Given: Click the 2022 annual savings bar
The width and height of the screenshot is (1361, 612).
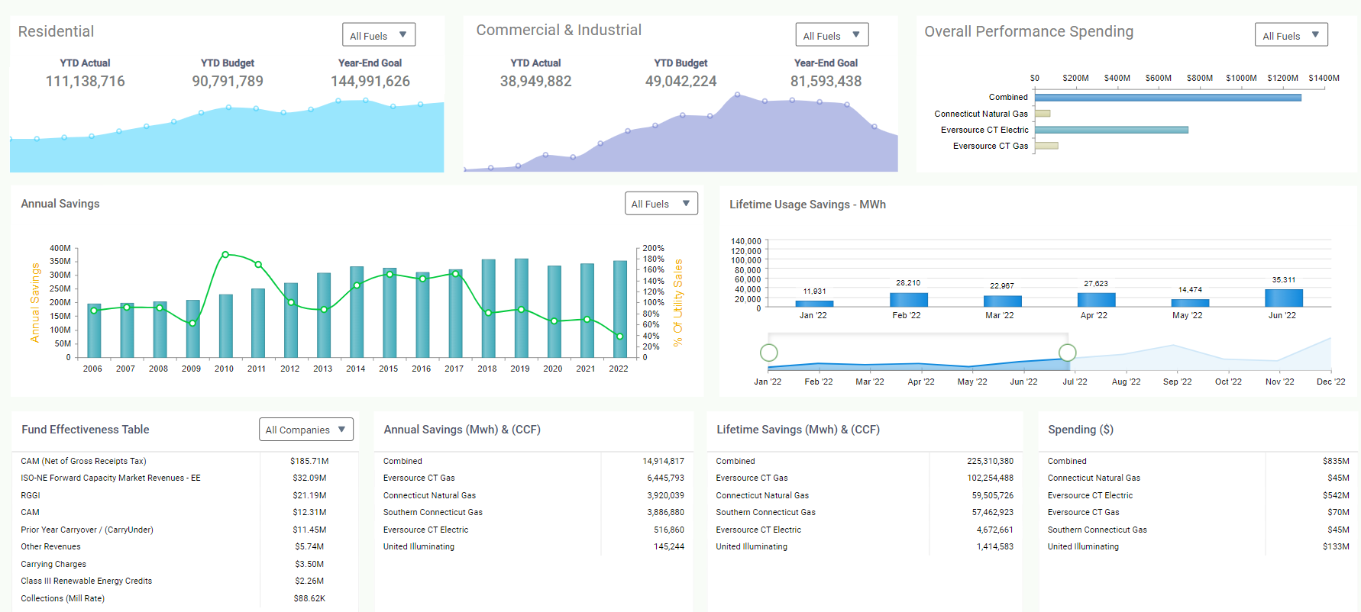Looking at the screenshot, I should [619, 309].
